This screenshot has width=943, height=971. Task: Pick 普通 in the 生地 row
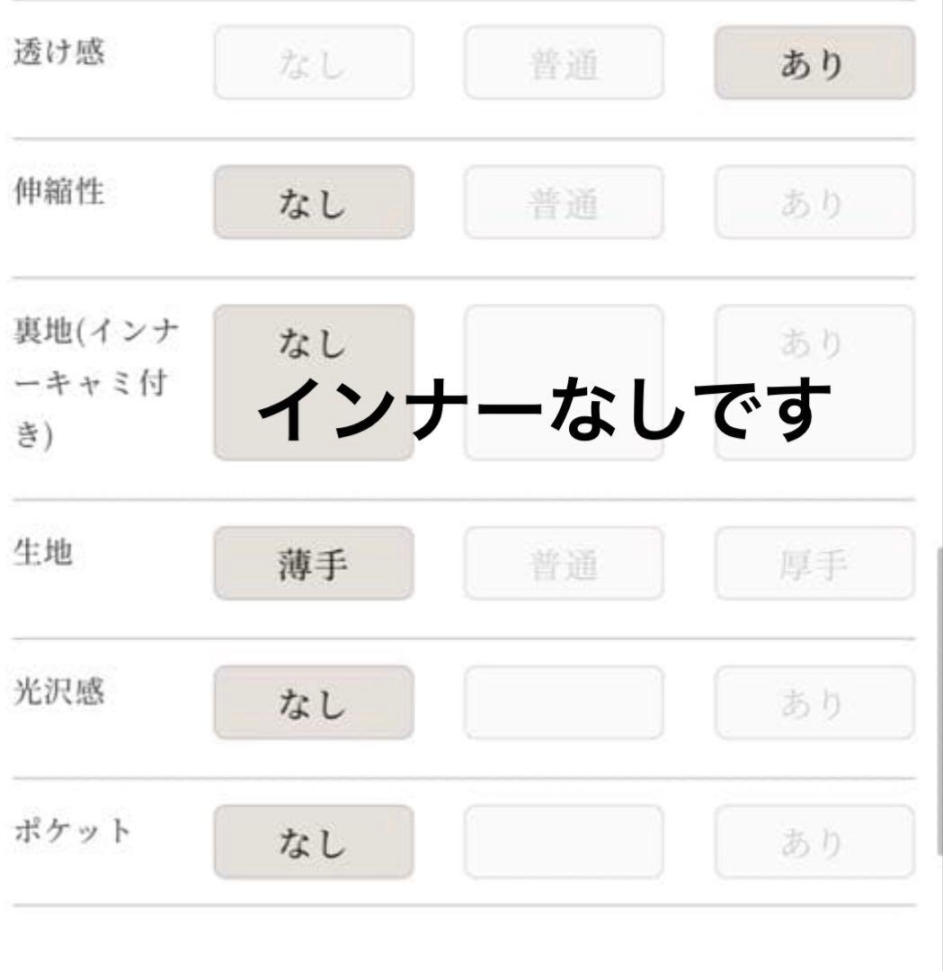[564, 564]
